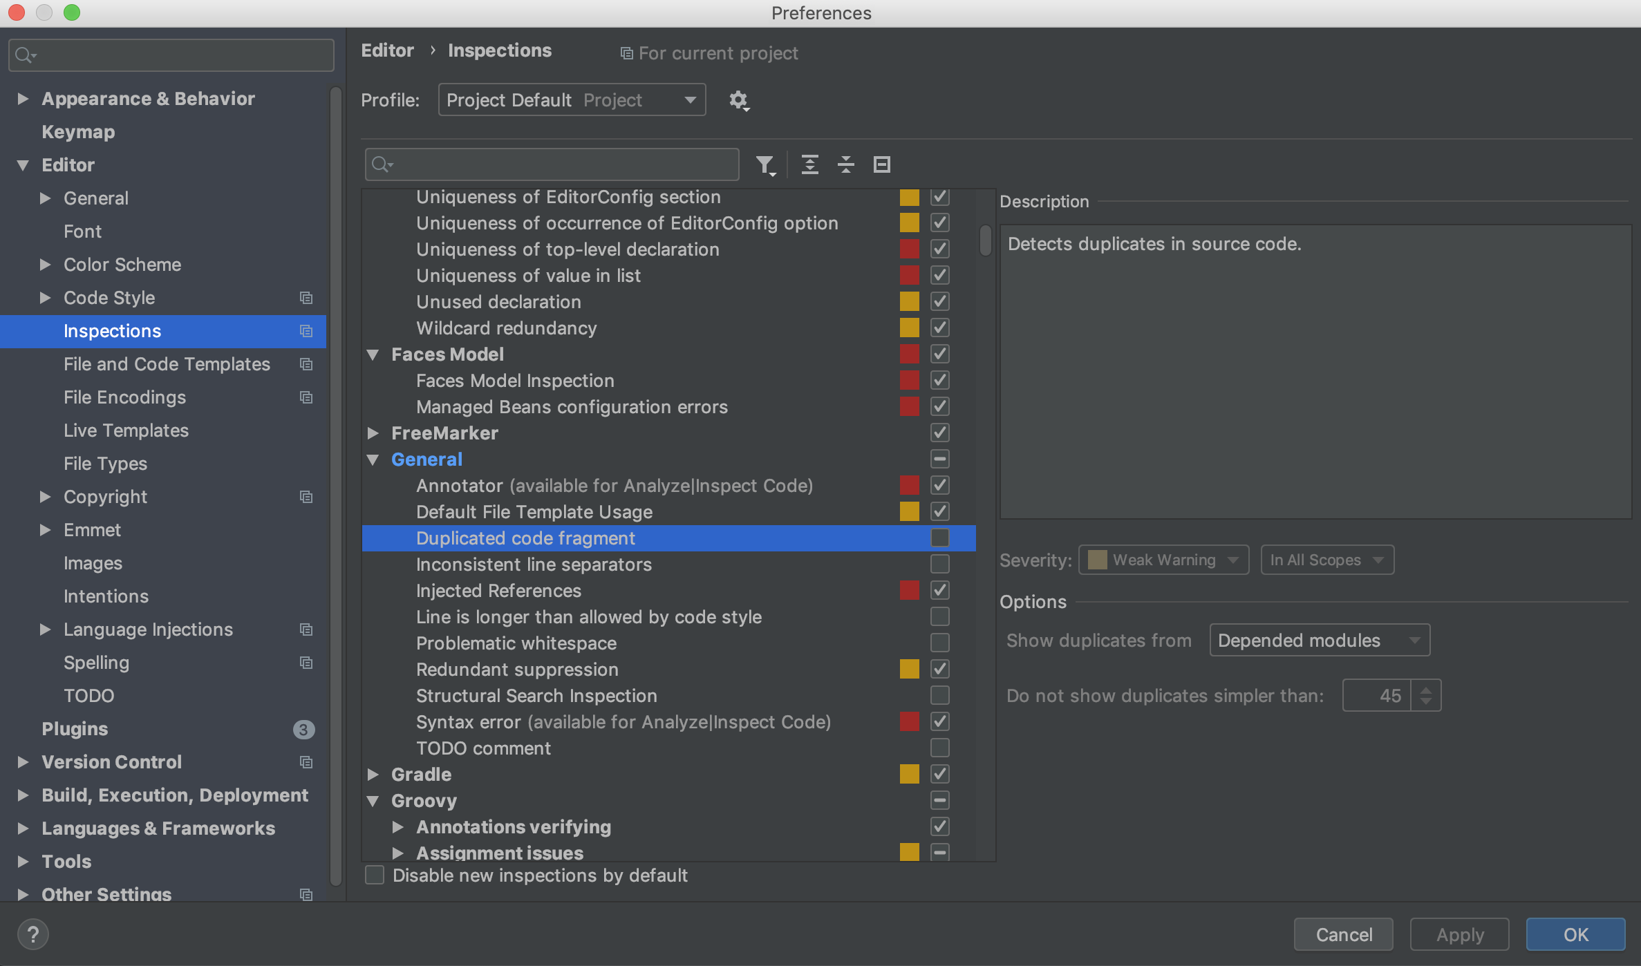The width and height of the screenshot is (1641, 966).
Task: Click the inspections search field
Action: point(560,164)
